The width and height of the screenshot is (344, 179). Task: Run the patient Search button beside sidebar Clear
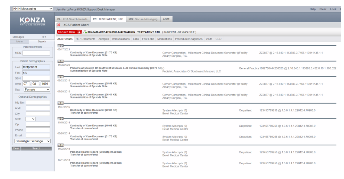click(36, 148)
